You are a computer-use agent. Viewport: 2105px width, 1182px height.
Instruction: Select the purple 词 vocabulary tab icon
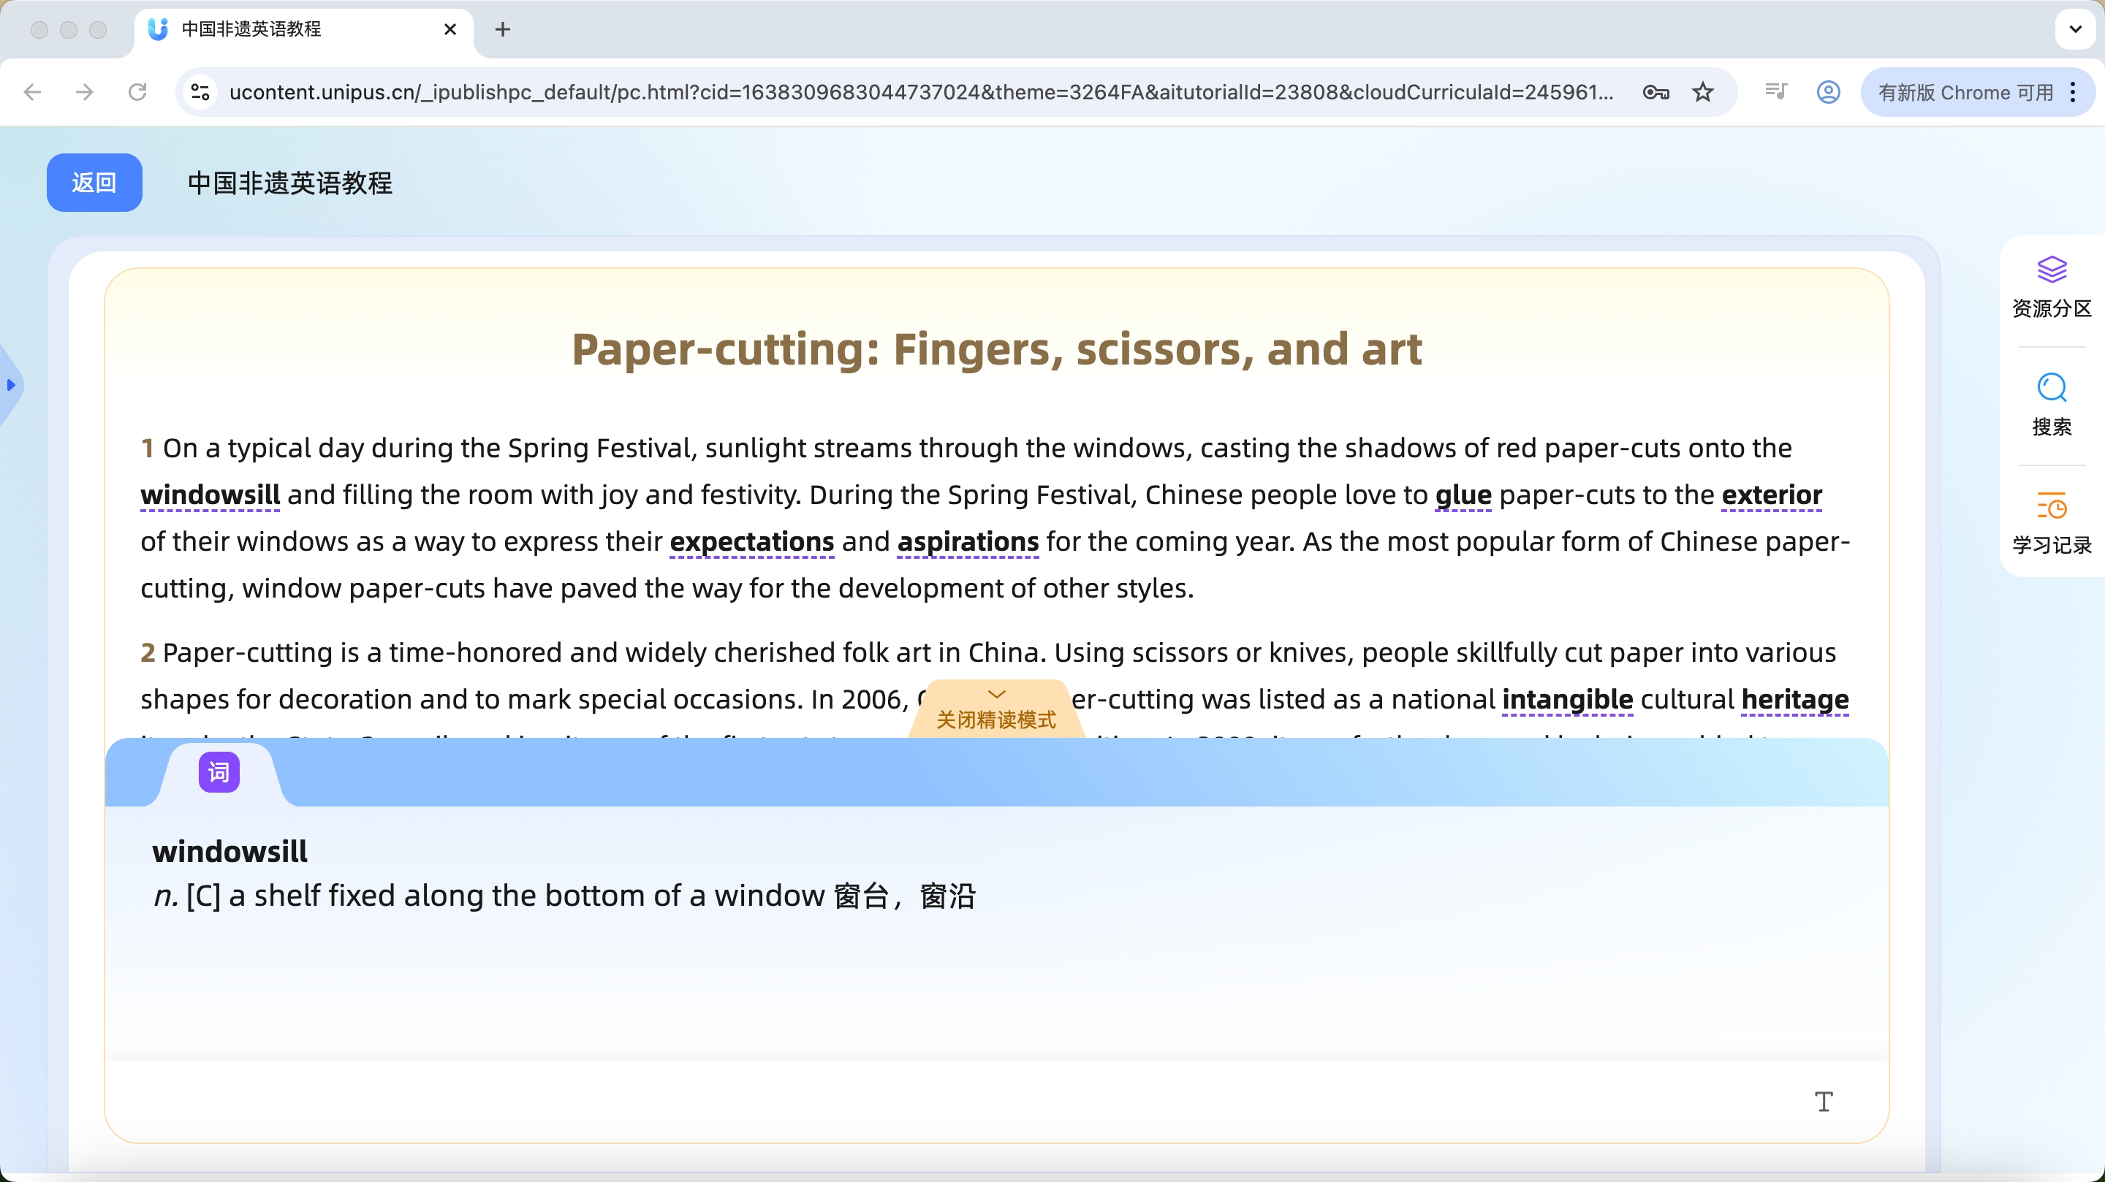coord(219,772)
